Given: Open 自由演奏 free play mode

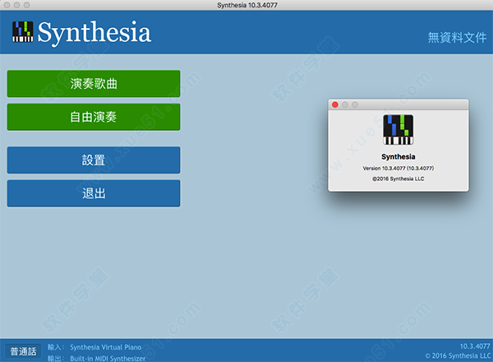Looking at the screenshot, I should pyautogui.click(x=94, y=117).
